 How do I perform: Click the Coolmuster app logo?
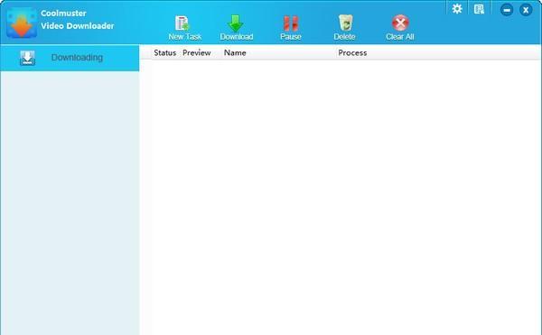point(22,23)
